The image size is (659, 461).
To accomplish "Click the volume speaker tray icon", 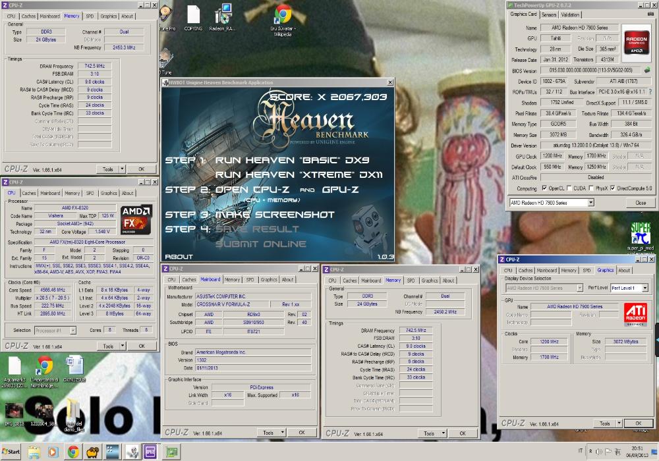I will (x=599, y=452).
